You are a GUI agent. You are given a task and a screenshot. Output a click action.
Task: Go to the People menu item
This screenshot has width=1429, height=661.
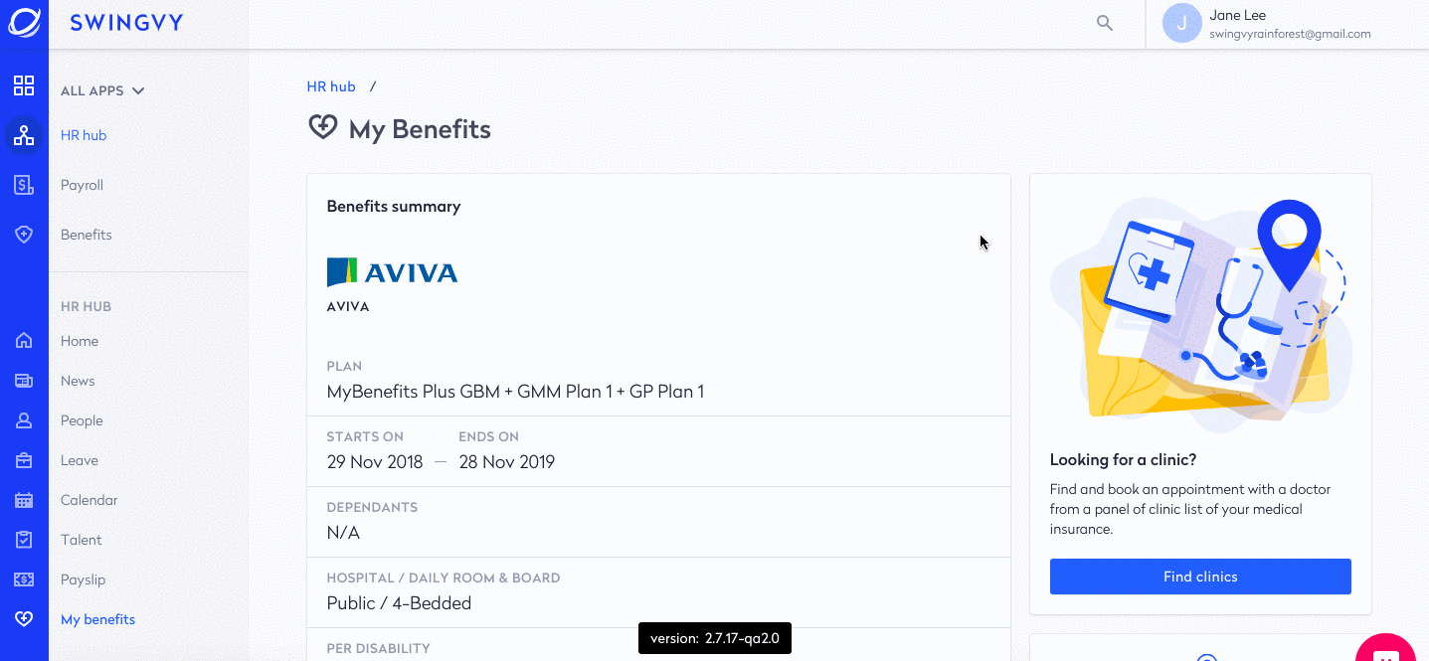82,420
